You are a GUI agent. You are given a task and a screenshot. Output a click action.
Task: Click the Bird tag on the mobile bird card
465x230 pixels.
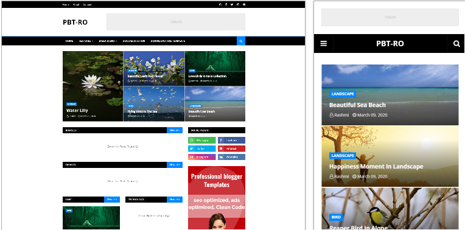coord(336,217)
